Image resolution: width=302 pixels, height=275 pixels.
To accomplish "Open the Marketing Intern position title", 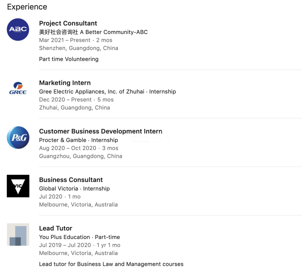I will coord(65,83).
